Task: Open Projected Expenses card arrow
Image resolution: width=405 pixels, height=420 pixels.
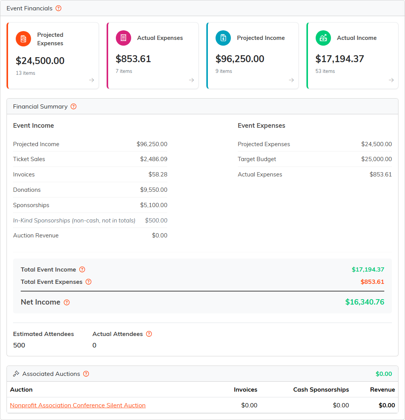Action: click(x=92, y=80)
